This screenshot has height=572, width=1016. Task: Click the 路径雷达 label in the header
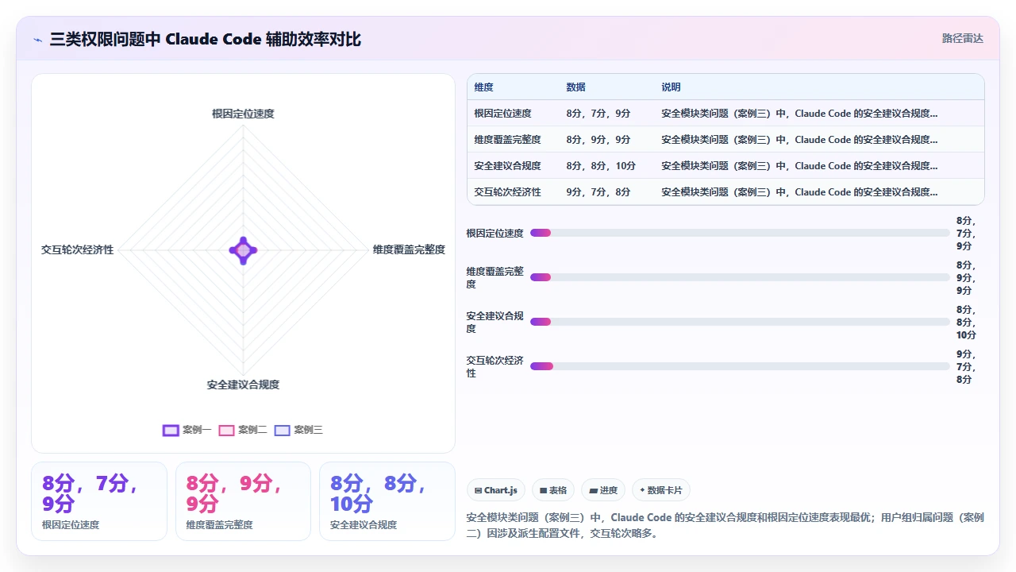(963, 38)
